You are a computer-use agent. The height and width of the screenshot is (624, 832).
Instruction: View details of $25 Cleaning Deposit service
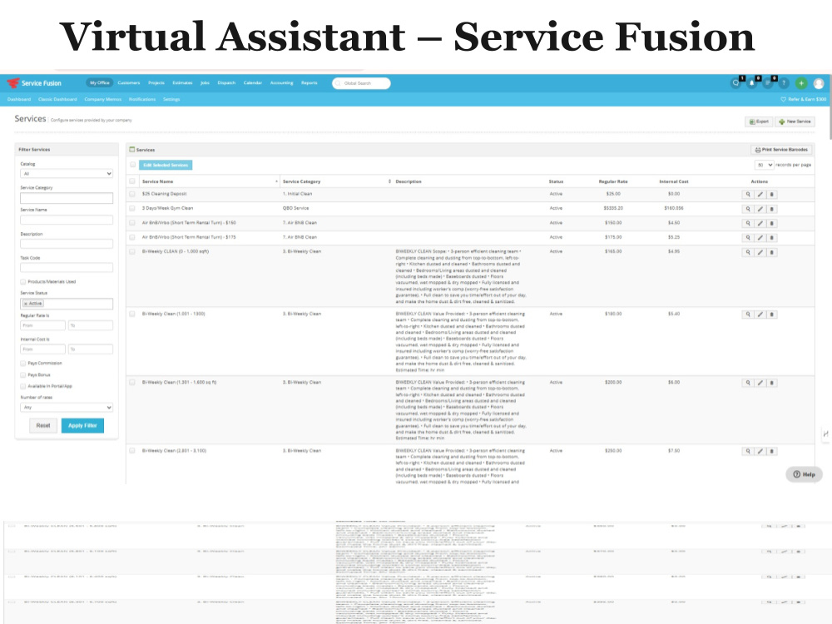tap(748, 194)
